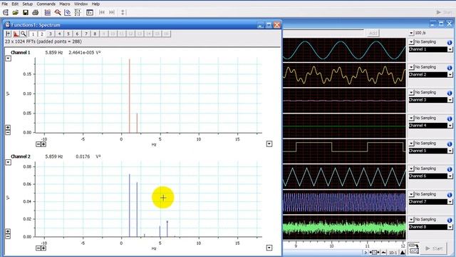Click the magnifier zoom icon in Spectrum window
The image size is (456, 257).
(x=24, y=34)
